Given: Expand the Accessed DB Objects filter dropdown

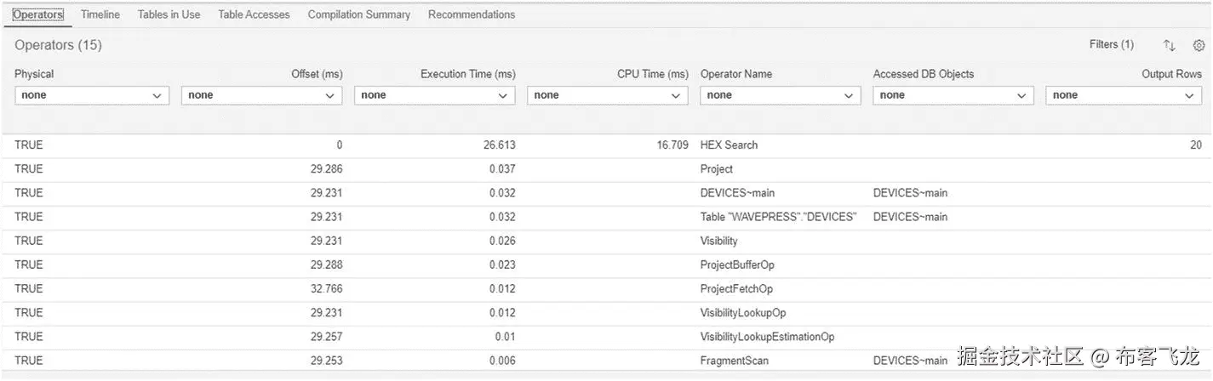Looking at the screenshot, I should pos(953,95).
